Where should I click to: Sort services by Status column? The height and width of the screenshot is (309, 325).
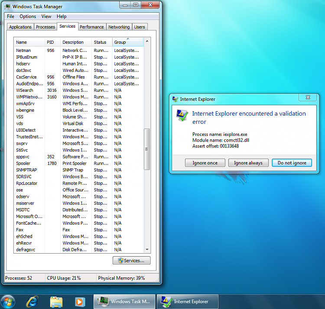pyautogui.click(x=102, y=42)
